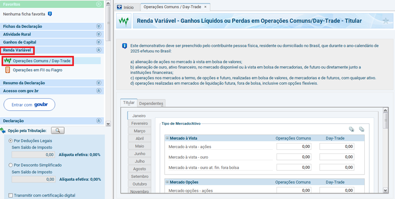Image resolution: width=395 pixels, height=199 pixels.
Task: Click the magnifier button beside Opção pela Tributação
Action: coord(58,130)
